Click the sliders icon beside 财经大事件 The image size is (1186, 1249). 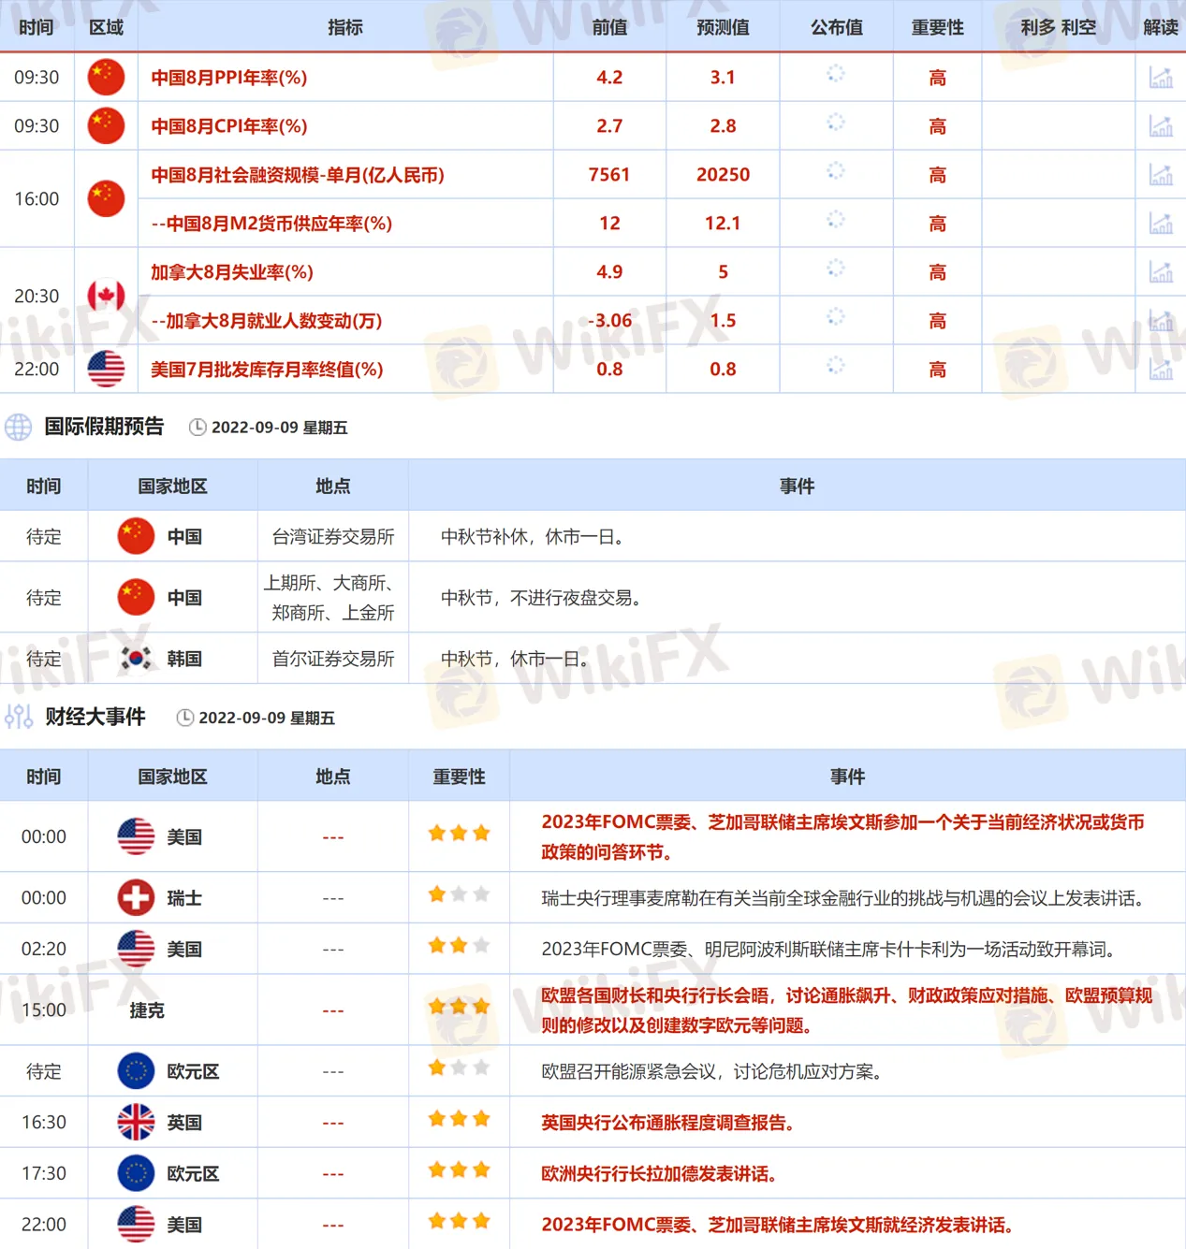click(x=18, y=718)
